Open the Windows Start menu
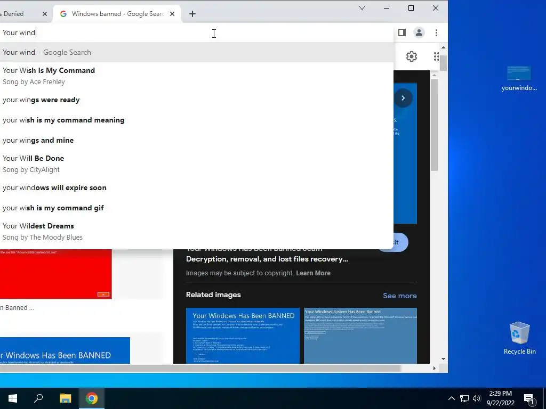Screen dimensions: 546x409 (x=13, y=398)
